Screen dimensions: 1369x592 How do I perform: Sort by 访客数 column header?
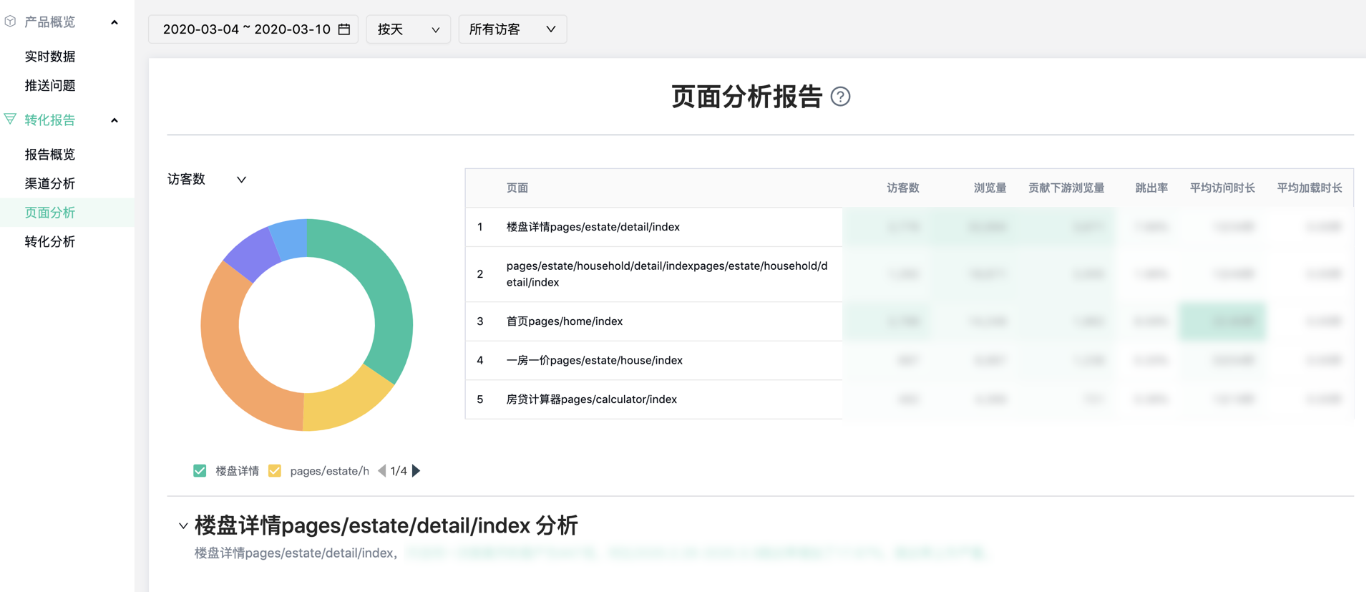click(x=903, y=188)
